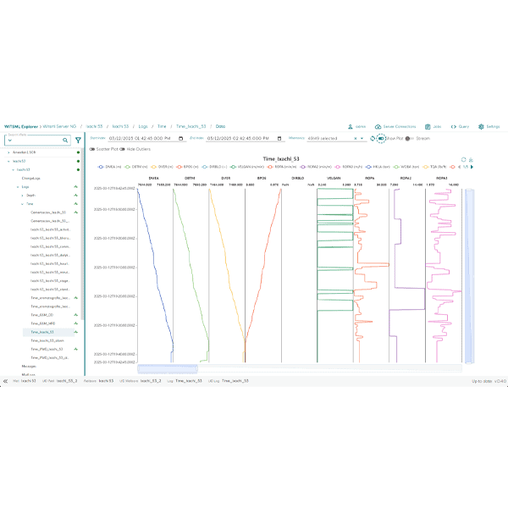Toggle the Hide Outliers switch
508x508 pixels.
point(122,149)
